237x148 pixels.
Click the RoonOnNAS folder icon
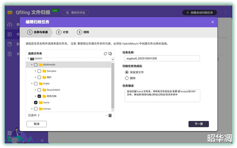pyautogui.click(x=44, y=90)
